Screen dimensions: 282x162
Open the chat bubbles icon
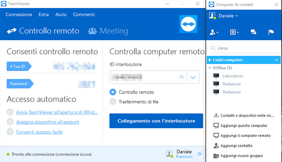tap(253, 32)
